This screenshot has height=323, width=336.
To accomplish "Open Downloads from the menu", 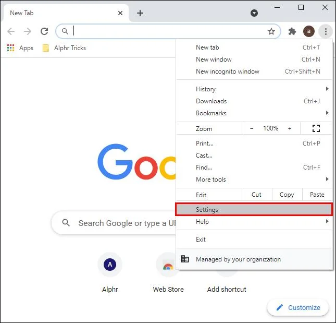I will pyautogui.click(x=254, y=101).
